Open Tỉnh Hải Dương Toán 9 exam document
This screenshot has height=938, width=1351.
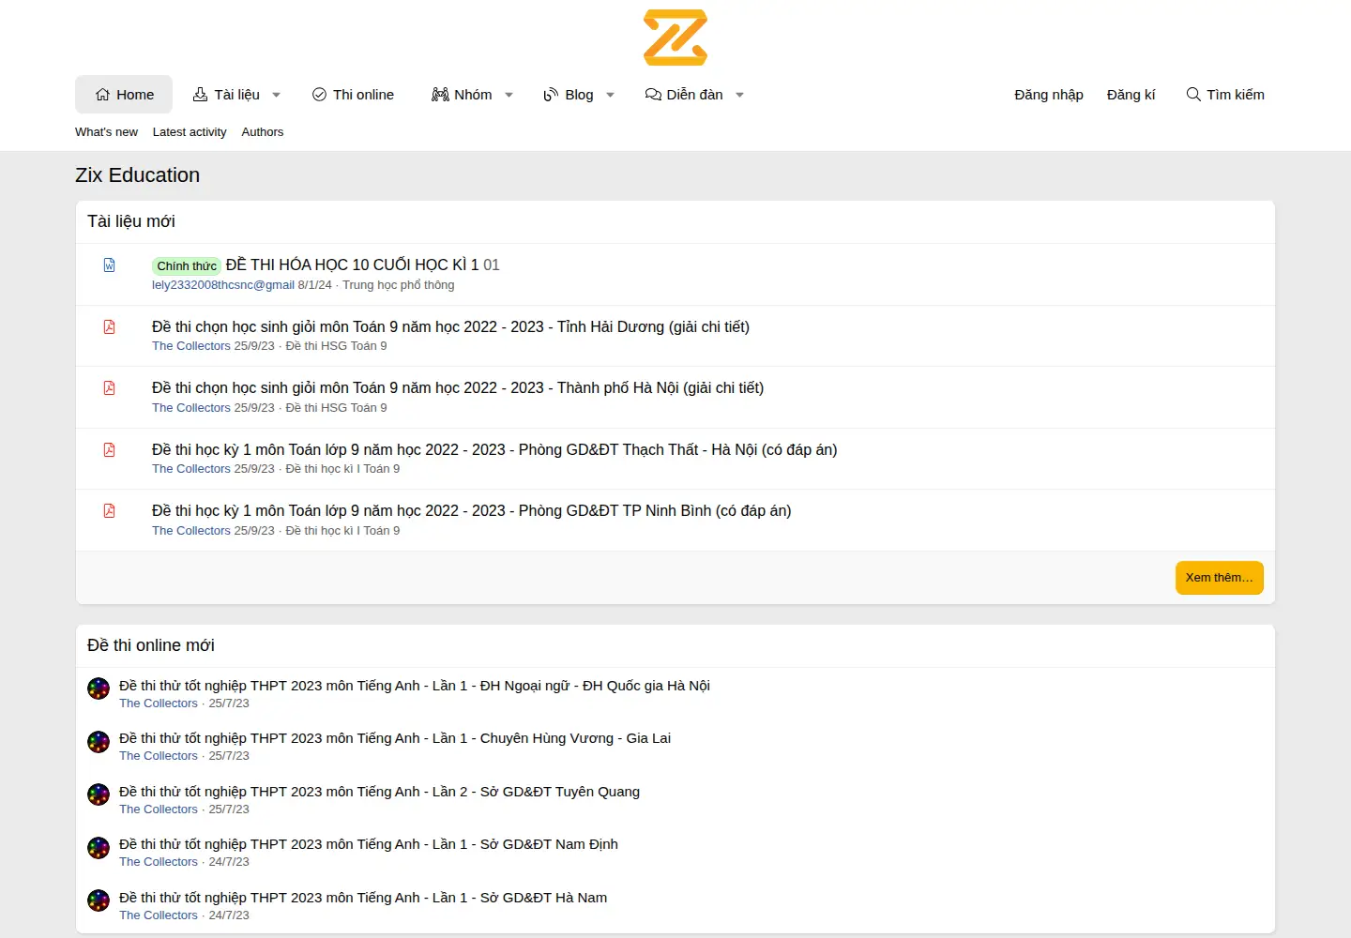coord(450,326)
